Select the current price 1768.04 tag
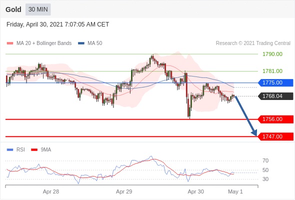 coord(275,96)
